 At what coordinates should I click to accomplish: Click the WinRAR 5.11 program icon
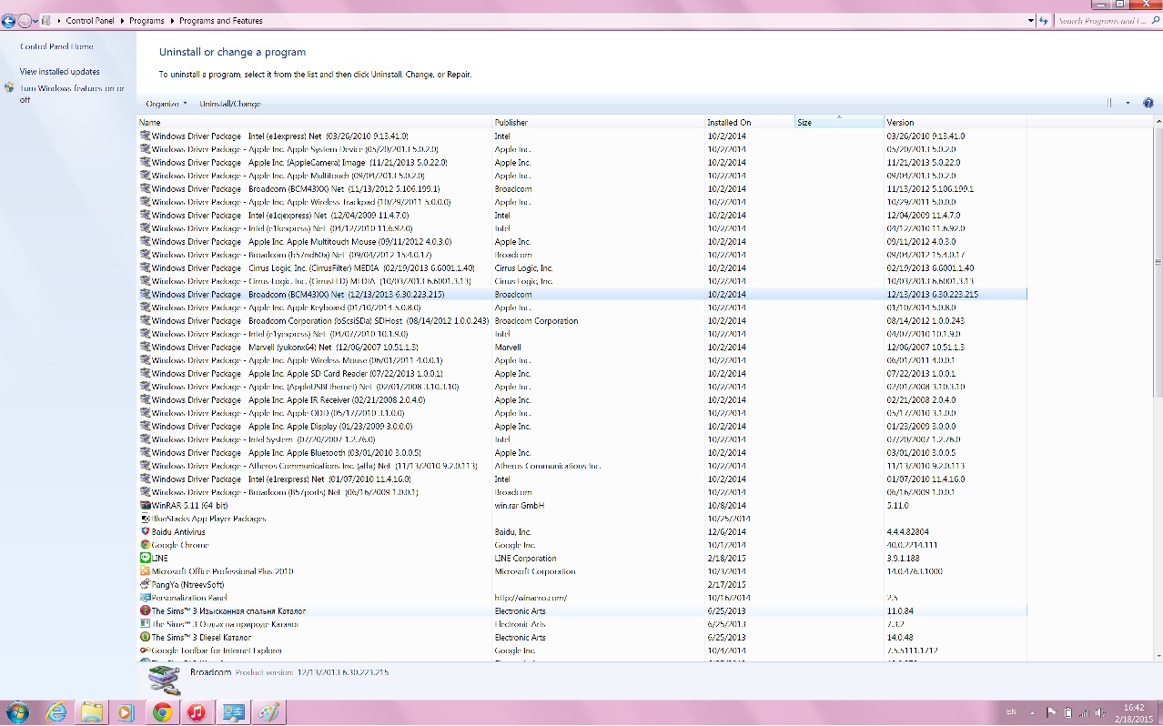pyautogui.click(x=145, y=505)
